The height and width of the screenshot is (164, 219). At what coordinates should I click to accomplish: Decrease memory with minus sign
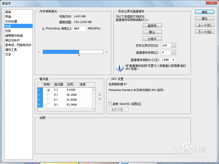pyautogui.click(x=39, y=52)
